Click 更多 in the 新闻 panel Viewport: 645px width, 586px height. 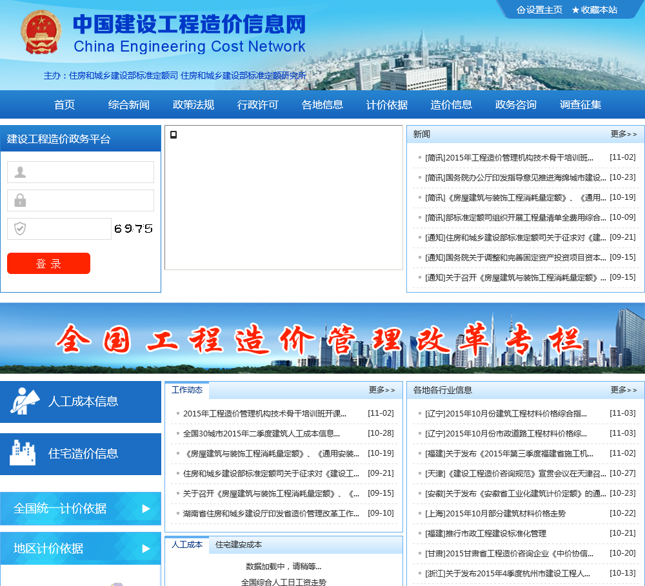click(x=624, y=134)
